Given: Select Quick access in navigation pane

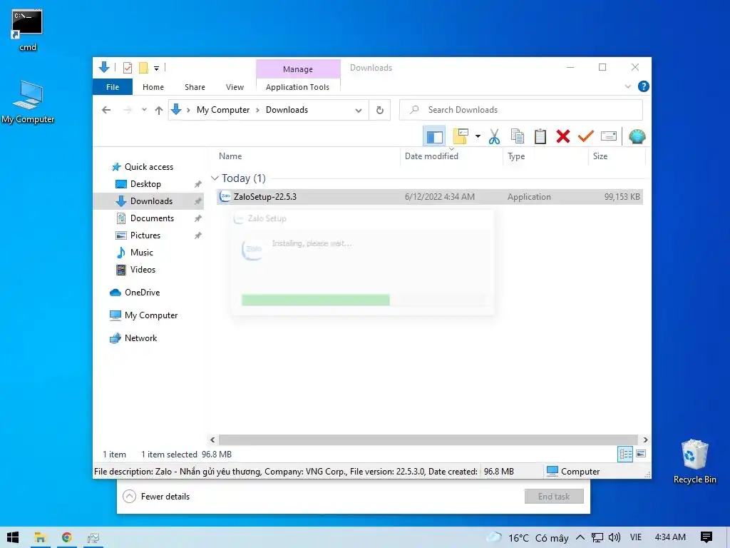Looking at the screenshot, I should (x=148, y=167).
